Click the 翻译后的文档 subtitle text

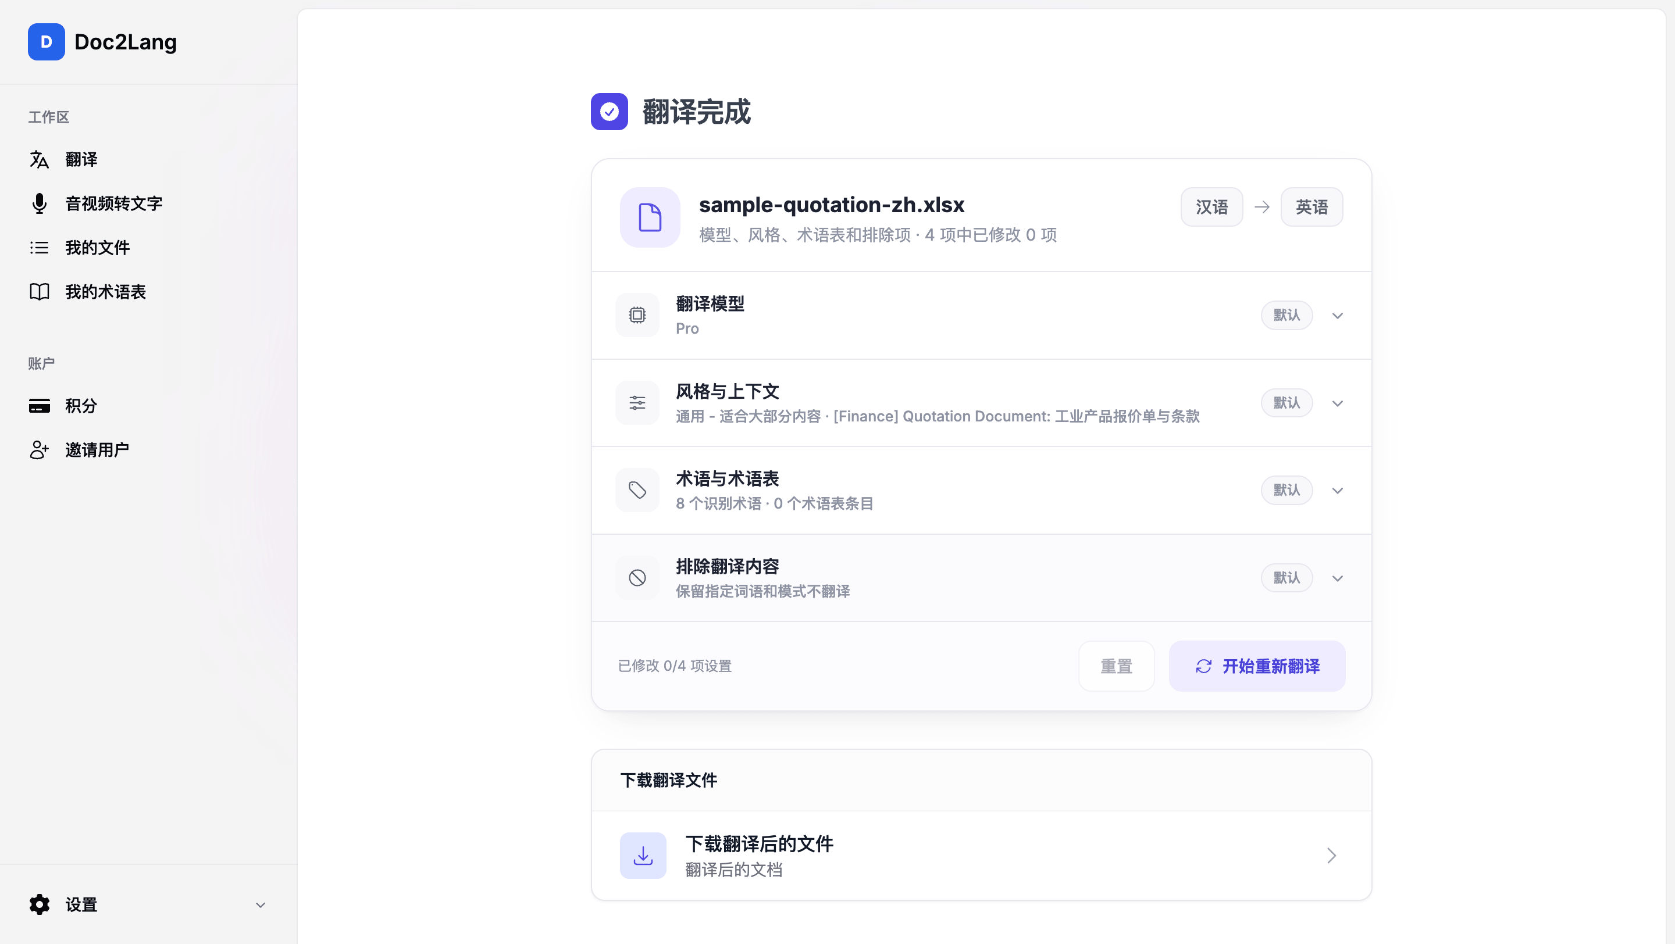coord(733,870)
